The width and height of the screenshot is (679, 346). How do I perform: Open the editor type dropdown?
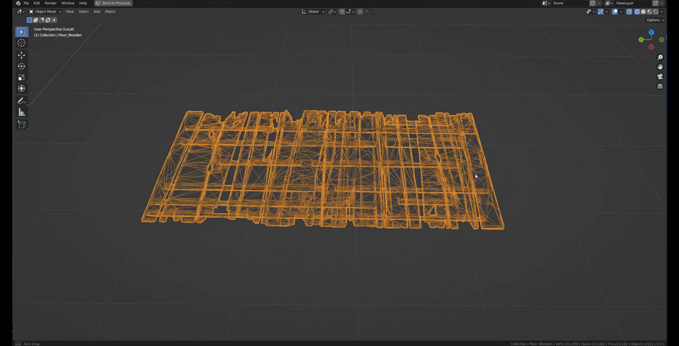point(20,11)
